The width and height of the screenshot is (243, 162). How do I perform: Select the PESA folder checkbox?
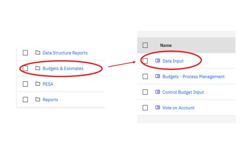25,84
